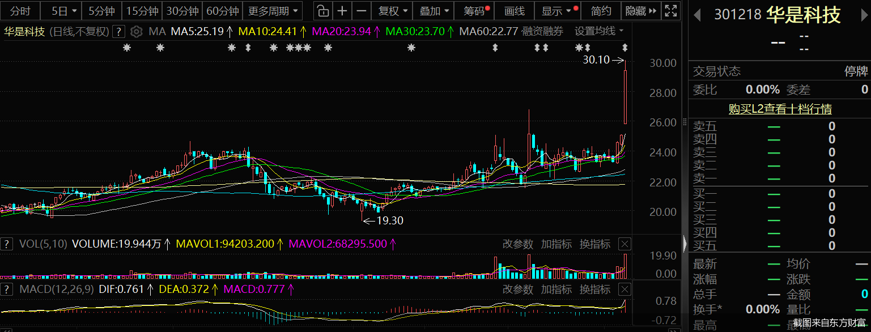The width and height of the screenshot is (871, 332).
Task: Click the MA10:24.41 value
Action: (268, 31)
